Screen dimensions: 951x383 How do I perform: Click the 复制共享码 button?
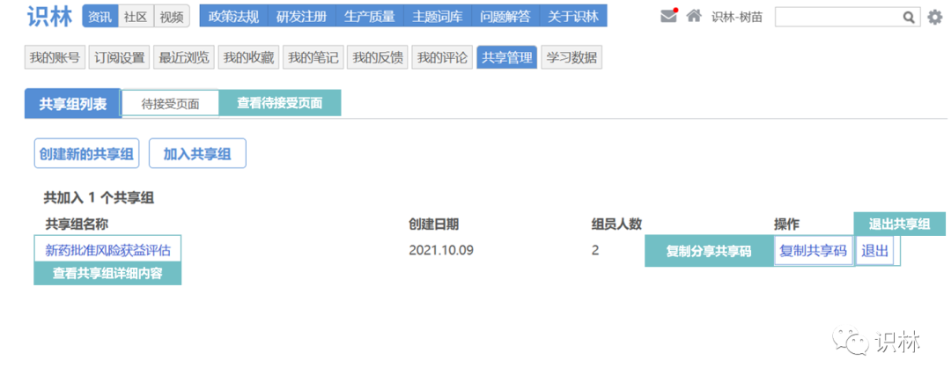813,250
